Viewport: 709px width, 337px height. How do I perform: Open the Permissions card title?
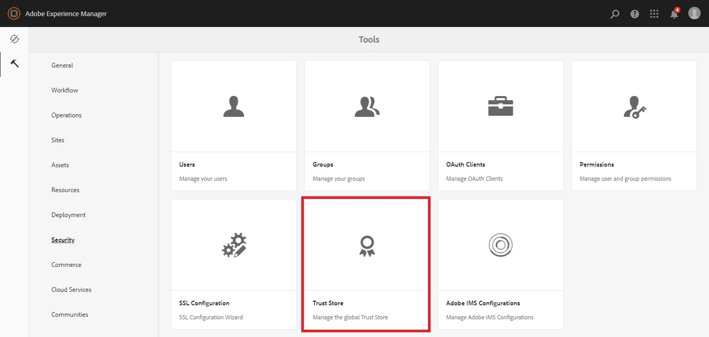(597, 165)
